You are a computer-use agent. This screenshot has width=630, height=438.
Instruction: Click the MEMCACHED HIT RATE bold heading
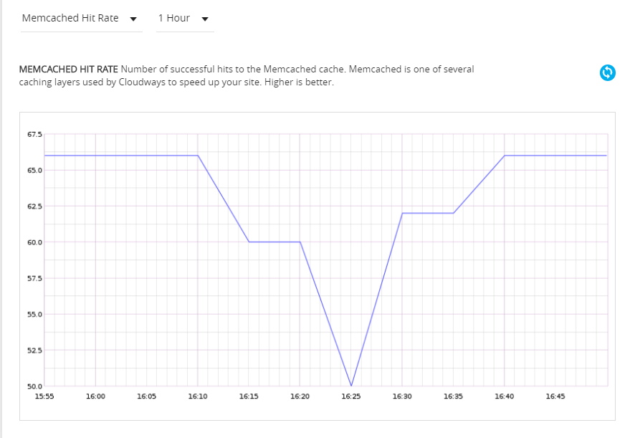pyautogui.click(x=68, y=70)
